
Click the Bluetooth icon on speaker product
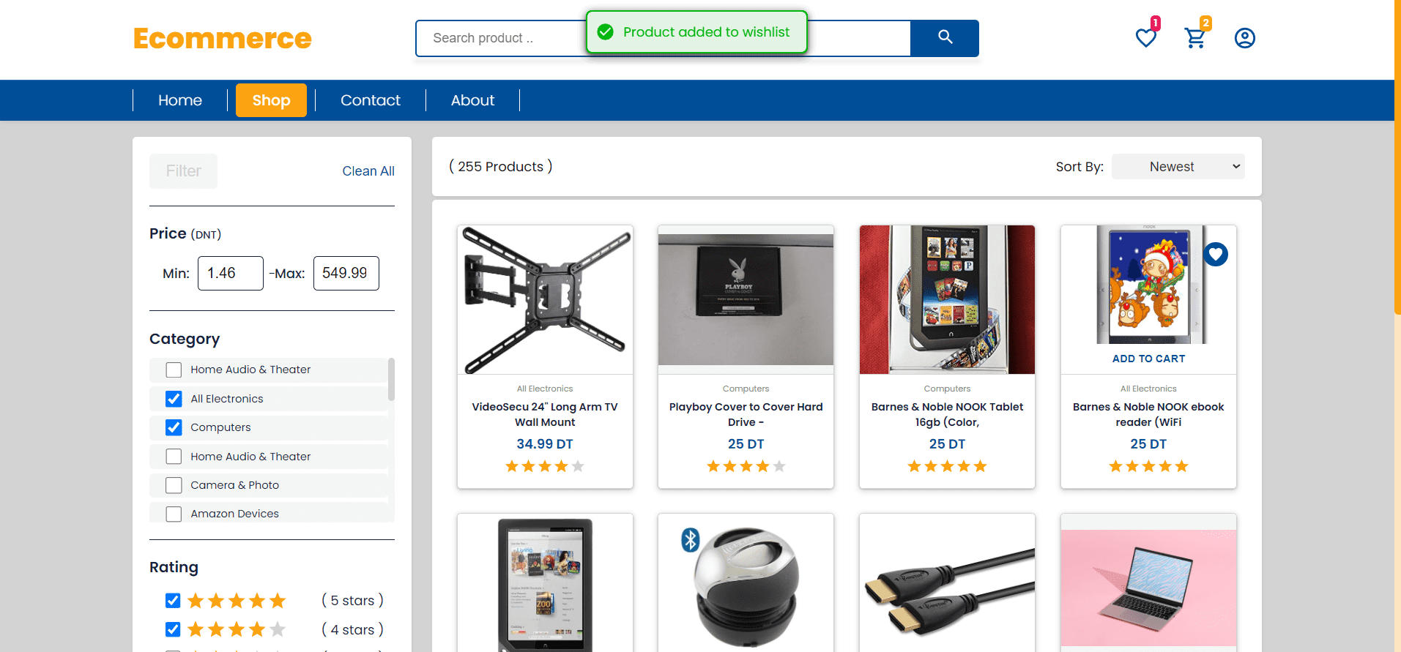[691, 540]
